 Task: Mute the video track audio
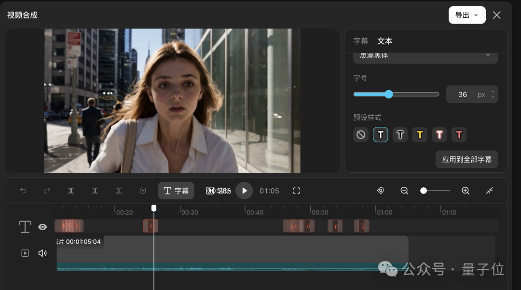42,253
